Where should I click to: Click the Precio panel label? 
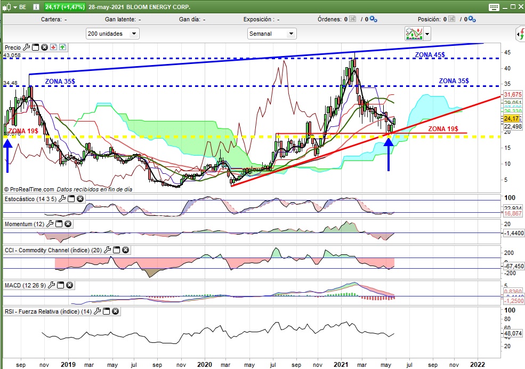(x=13, y=47)
